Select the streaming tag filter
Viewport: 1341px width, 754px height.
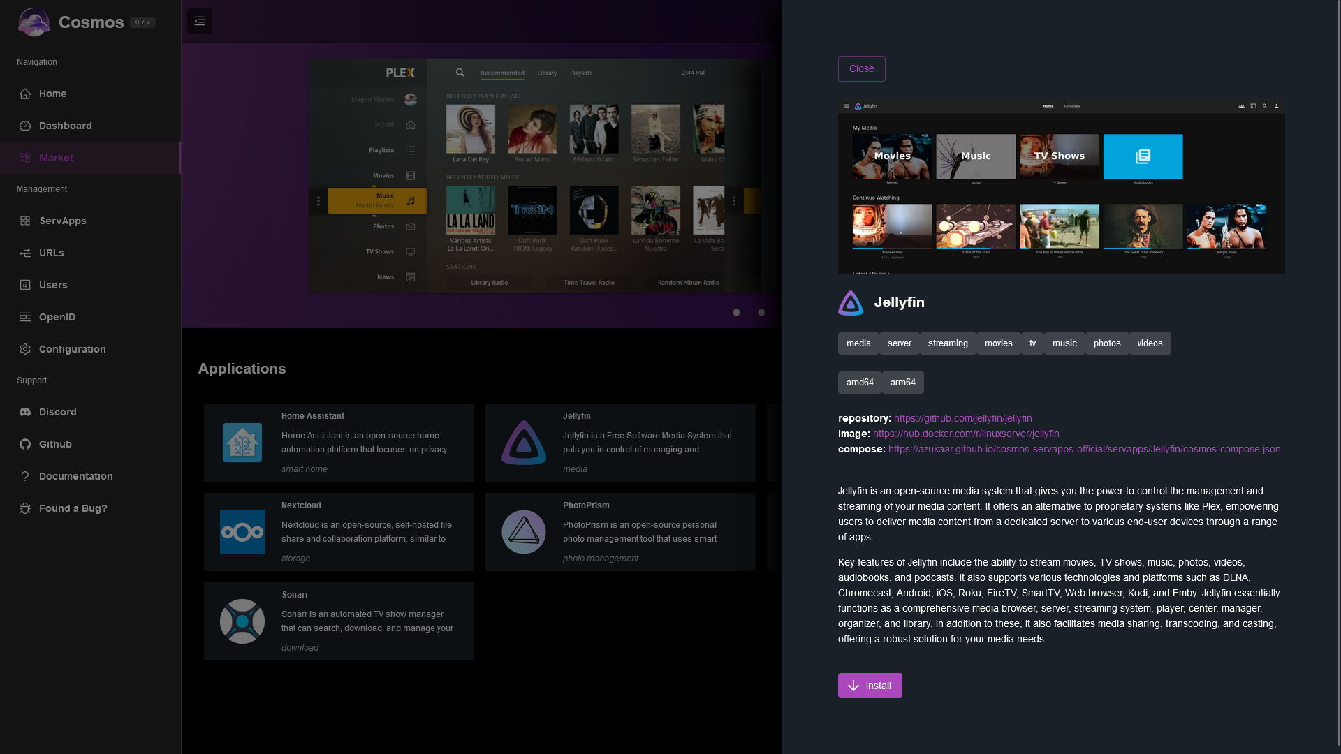tap(947, 343)
